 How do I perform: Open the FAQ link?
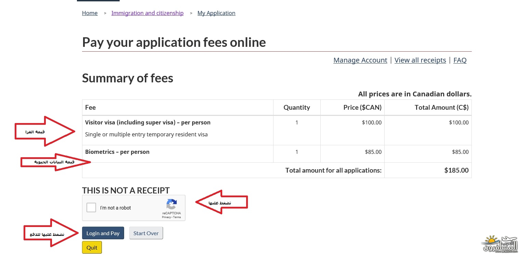click(x=460, y=60)
